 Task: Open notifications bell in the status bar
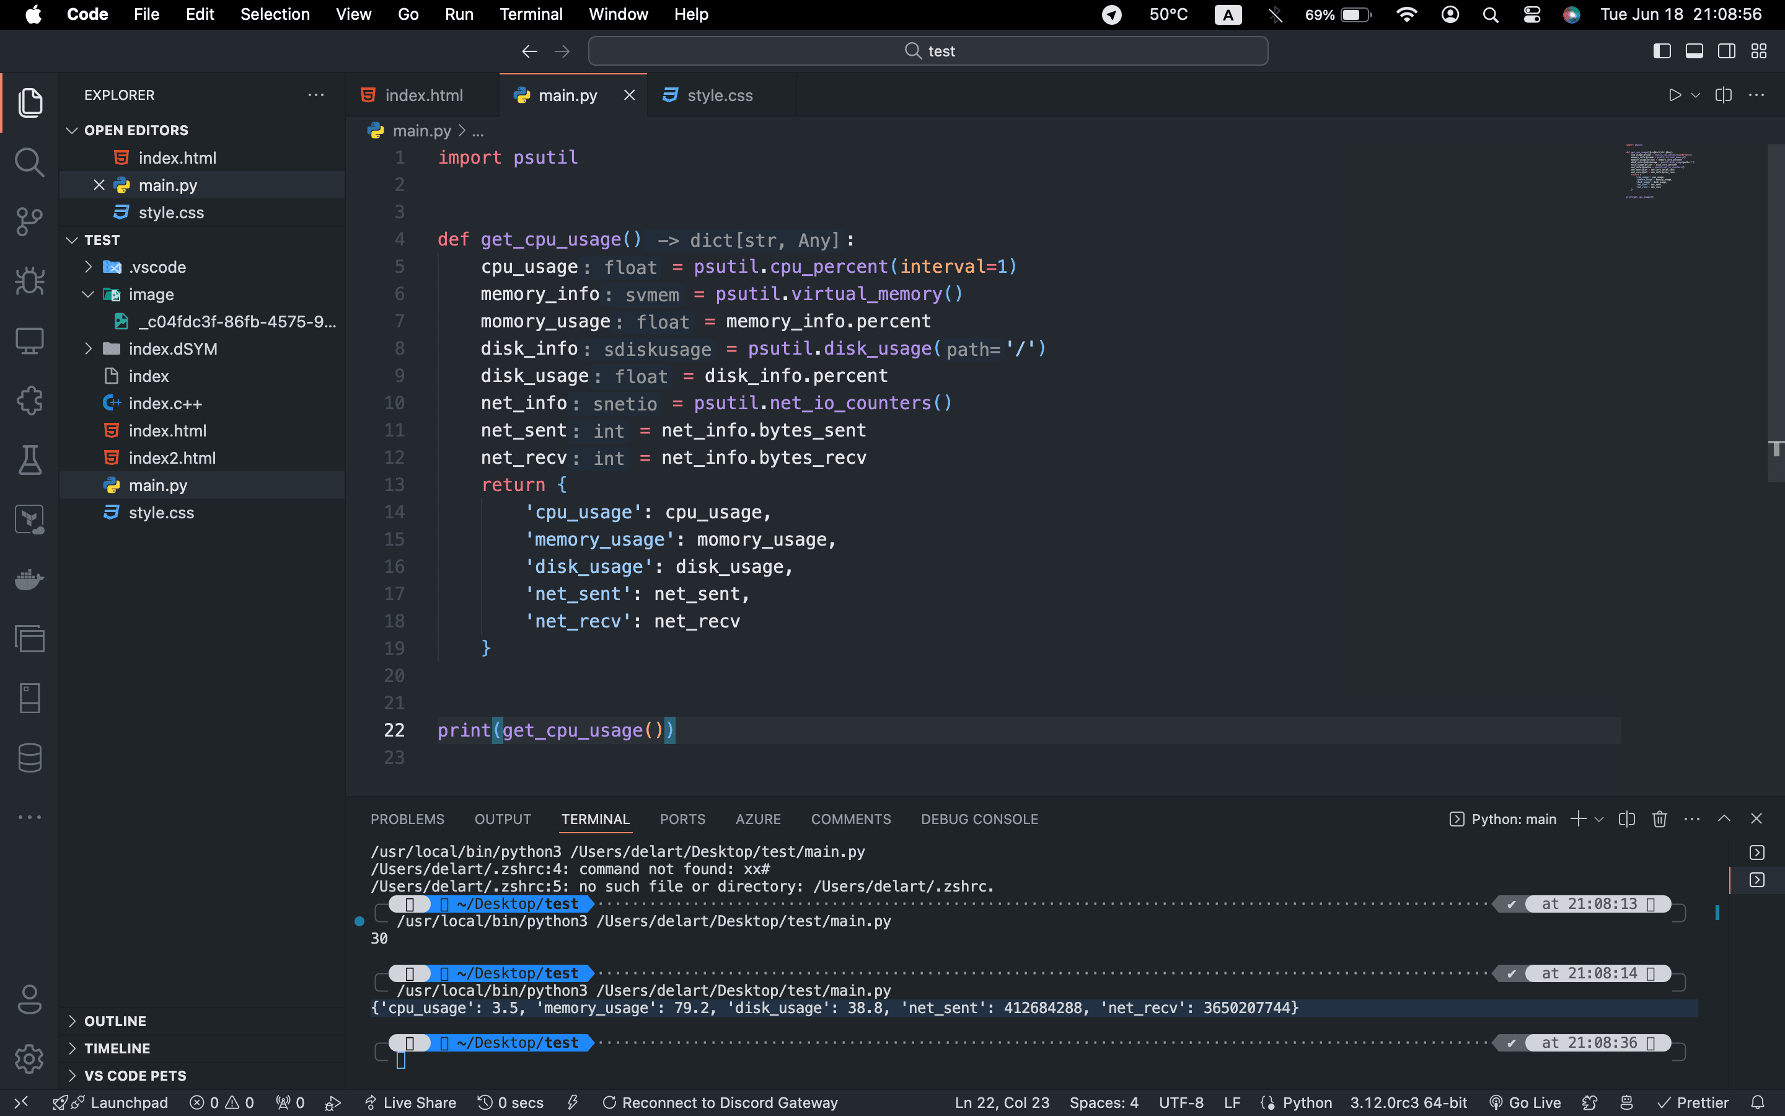1758,1102
